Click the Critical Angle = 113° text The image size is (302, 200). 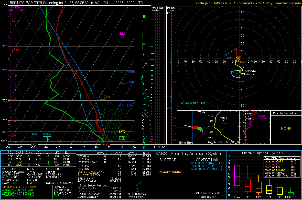(x=193, y=103)
